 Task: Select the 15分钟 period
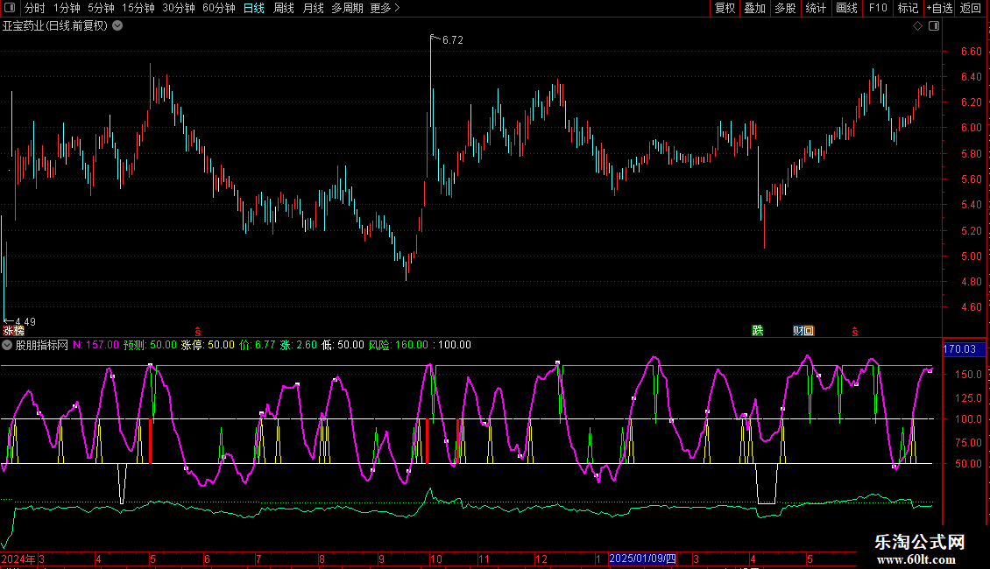pos(138,8)
